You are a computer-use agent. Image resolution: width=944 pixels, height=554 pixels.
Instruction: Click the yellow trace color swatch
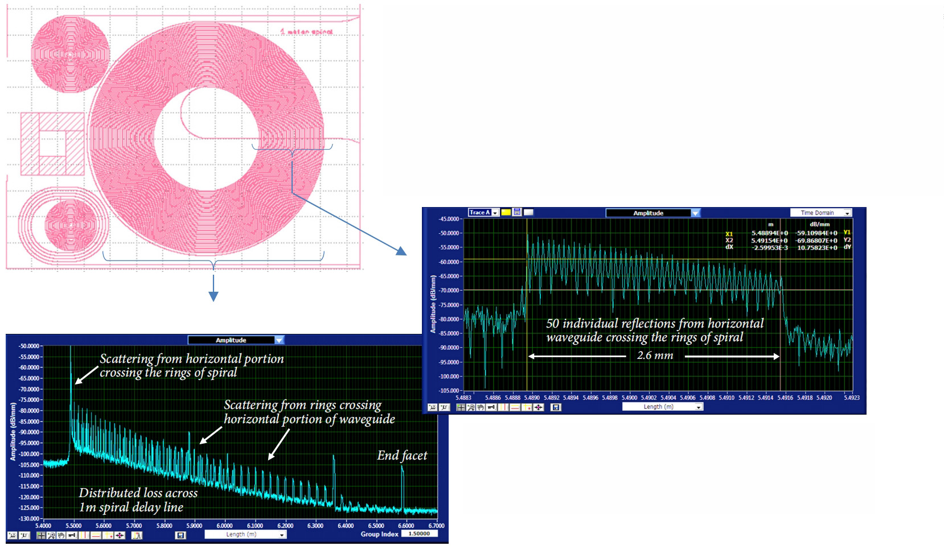click(x=506, y=212)
